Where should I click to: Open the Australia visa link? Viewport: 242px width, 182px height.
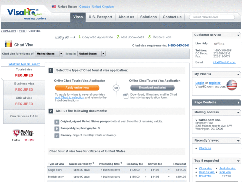coord(227,168)
